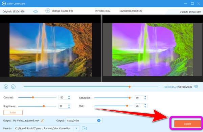Maximize the Color Correction window

click(x=193, y=3)
